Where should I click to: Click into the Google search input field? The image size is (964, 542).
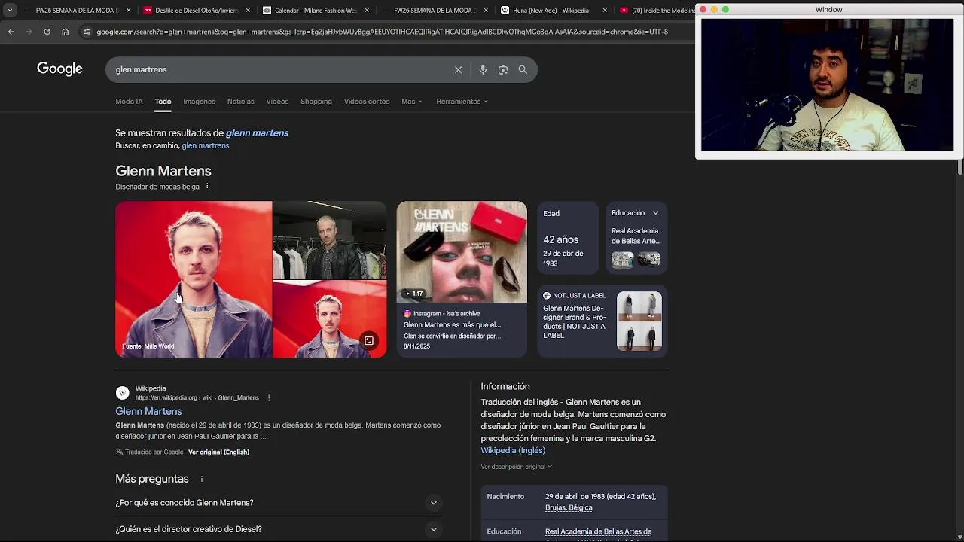pyautogui.click(x=279, y=69)
